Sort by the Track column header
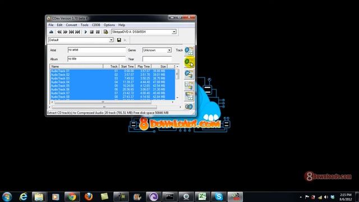 [111, 66]
